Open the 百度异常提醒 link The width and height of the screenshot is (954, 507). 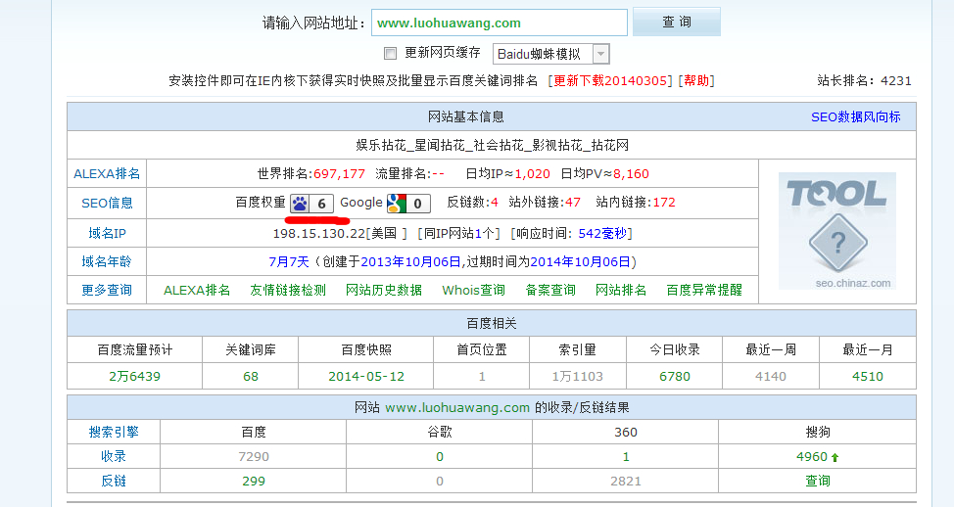(x=704, y=290)
